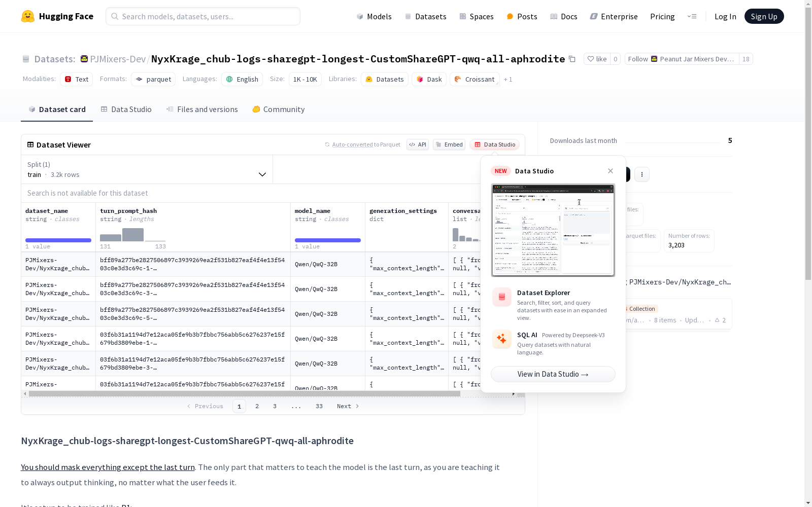Jump to page 33
812x507 pixels.
[x=319, y=406]
